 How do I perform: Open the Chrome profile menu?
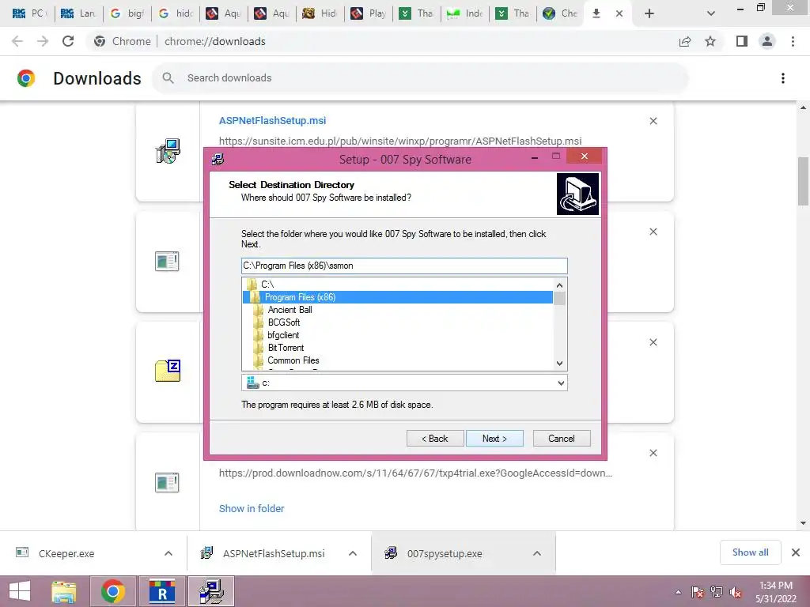(x=767, y=41)
